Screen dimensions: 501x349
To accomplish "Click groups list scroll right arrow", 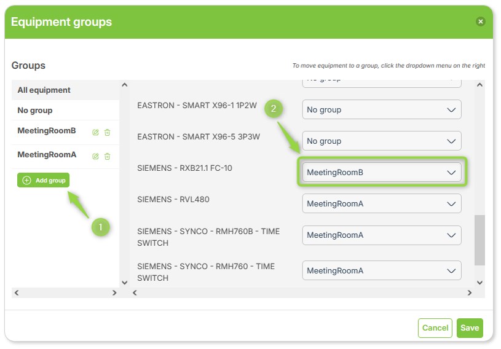I will coord(114,292).
